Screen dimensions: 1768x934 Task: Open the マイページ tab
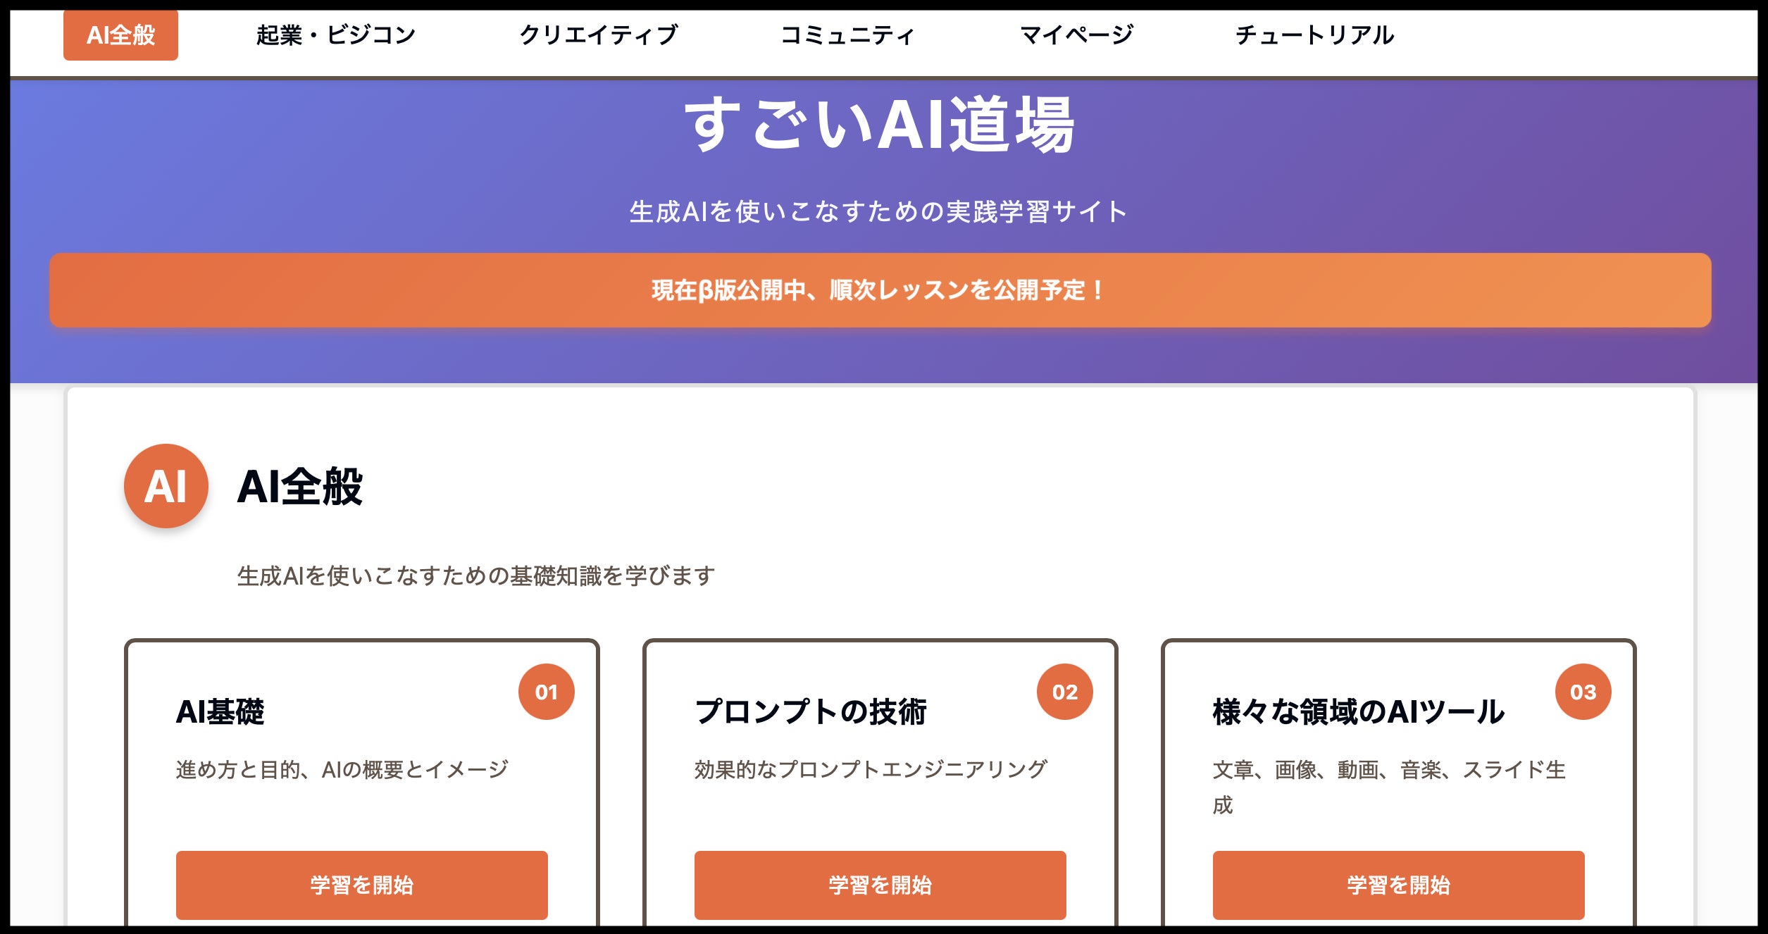1077,35
